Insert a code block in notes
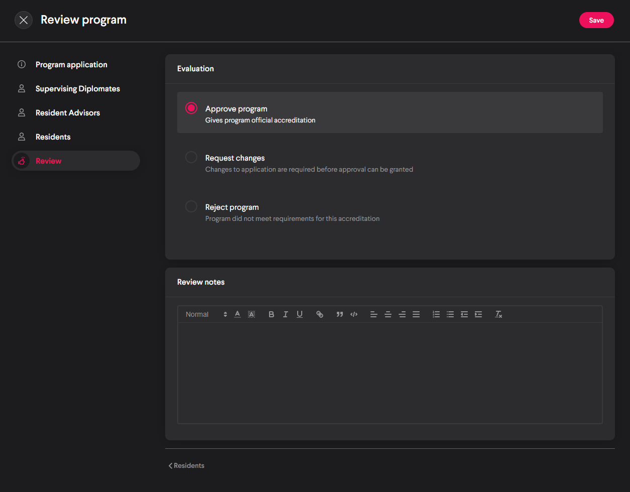The width and height of the screenshot is (630, 492). [354, 314]
